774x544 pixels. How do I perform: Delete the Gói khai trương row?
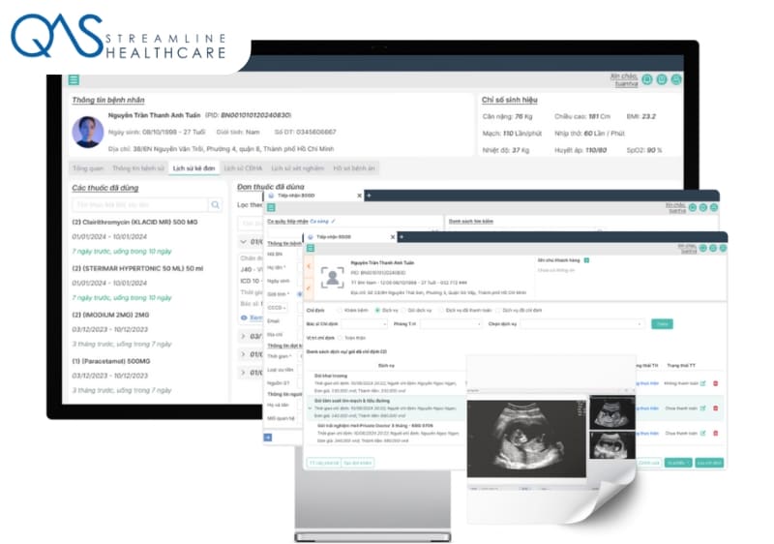tap(716, 383)
